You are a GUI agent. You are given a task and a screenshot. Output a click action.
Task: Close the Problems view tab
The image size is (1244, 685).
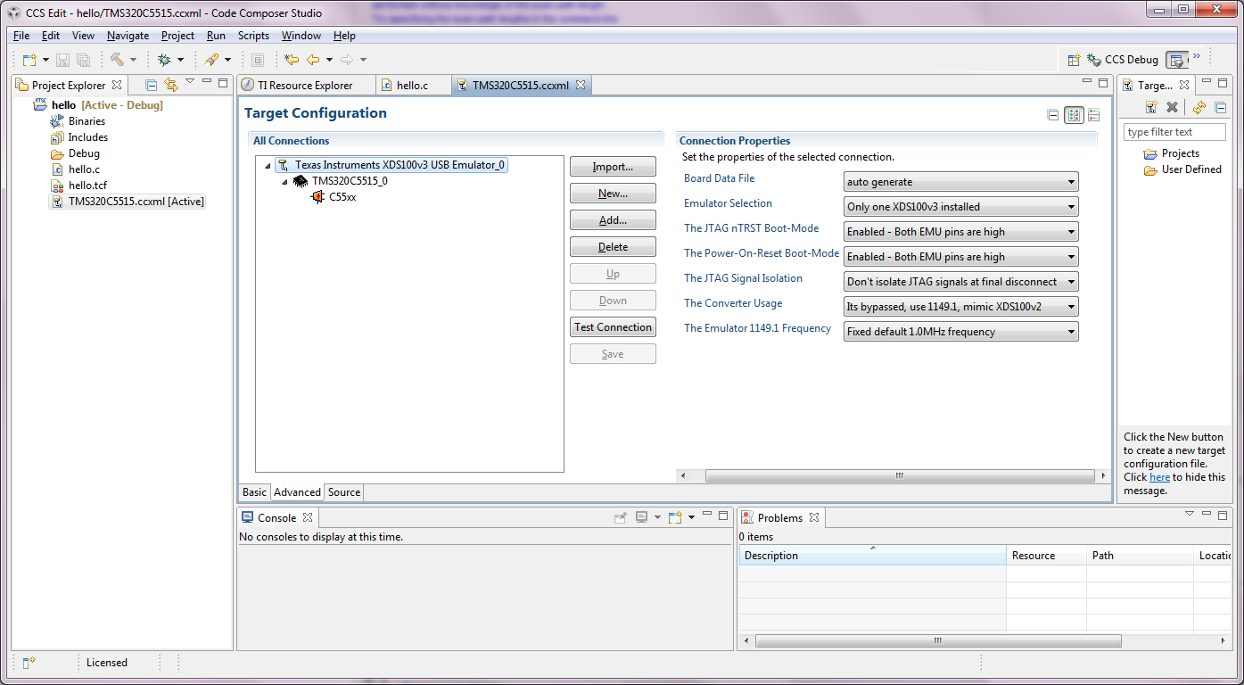(x=813, y=518)
